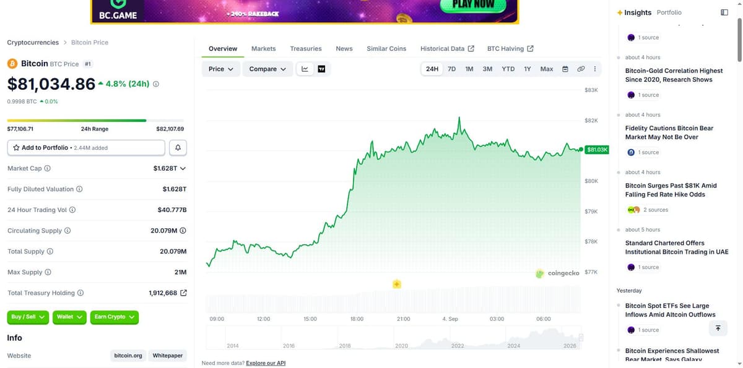The height and width of the screenshot is (368, 743).
Task: Show 24 Hour Trading Vol info icon
Action: tap(72, 210)
